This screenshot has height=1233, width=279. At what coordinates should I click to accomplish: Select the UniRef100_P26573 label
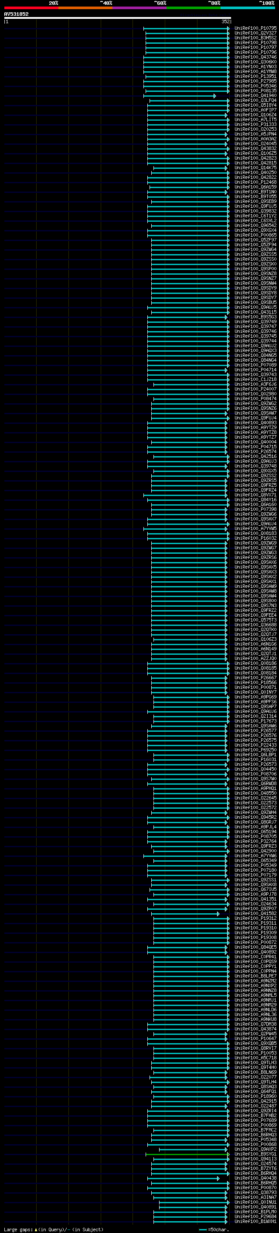(255, 765)
